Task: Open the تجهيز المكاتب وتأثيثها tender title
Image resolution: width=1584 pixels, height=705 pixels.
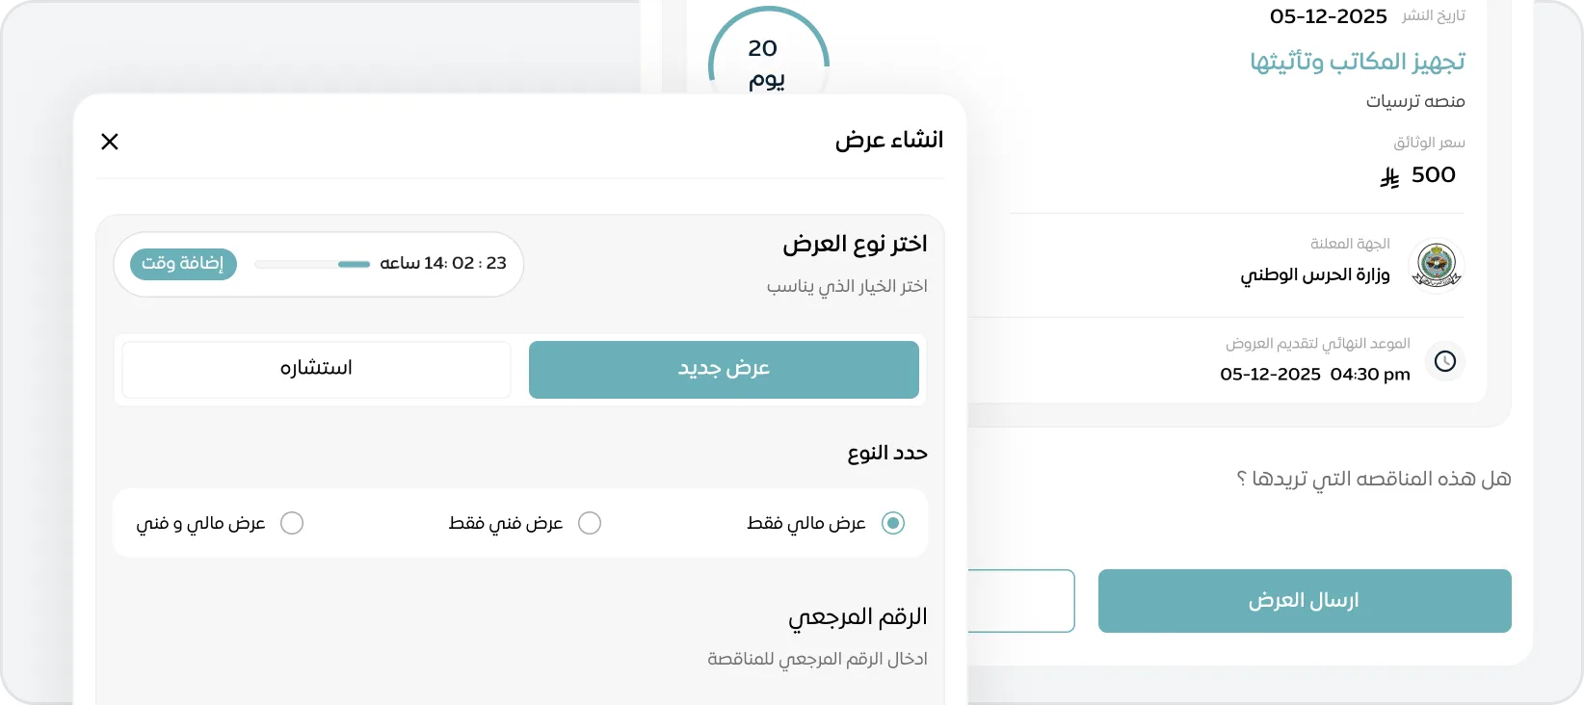Action: point(1357,62)
